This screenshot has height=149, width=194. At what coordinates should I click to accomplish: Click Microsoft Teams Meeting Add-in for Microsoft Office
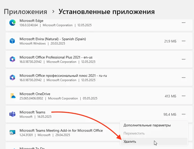61,130
